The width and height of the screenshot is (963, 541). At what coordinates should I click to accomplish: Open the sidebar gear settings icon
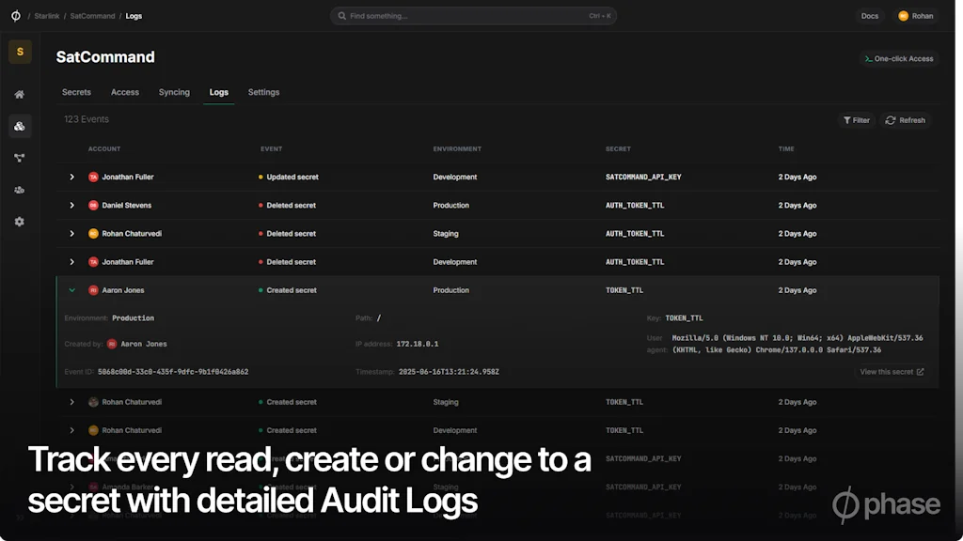coord(20,222)
